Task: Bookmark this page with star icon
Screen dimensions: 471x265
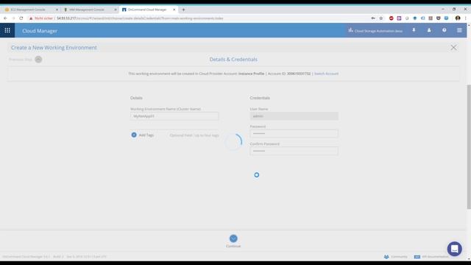Action: [381, 18]
